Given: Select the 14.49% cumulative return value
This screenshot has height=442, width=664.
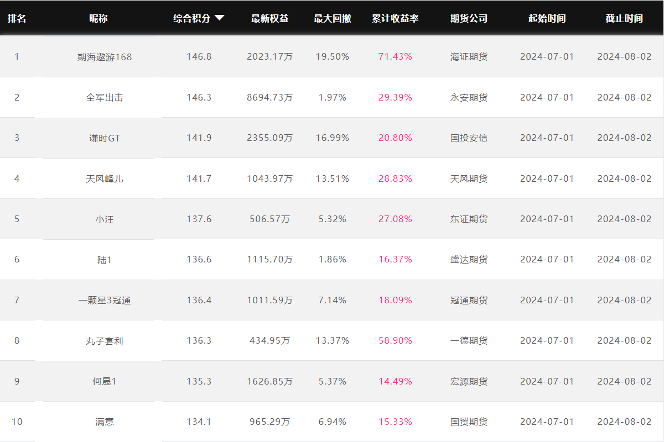Looking at the screenshot, I should 395,381.
